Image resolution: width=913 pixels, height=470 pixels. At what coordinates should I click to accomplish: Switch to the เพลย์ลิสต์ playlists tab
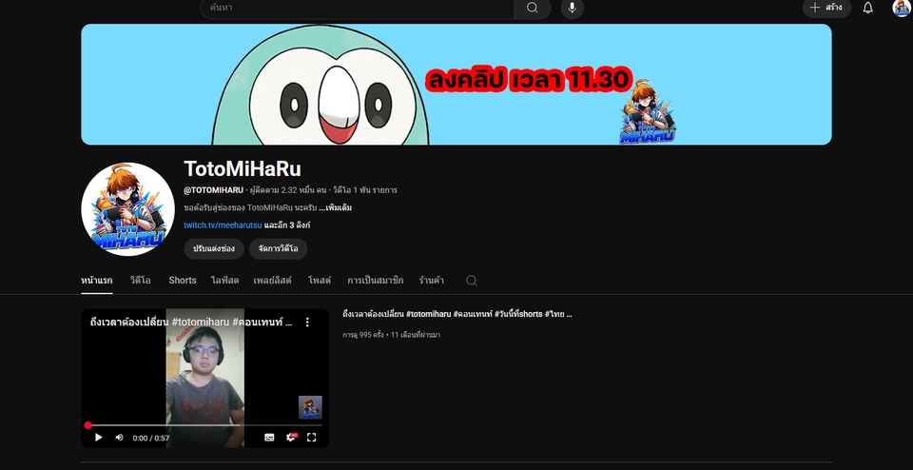coord(273,280)
